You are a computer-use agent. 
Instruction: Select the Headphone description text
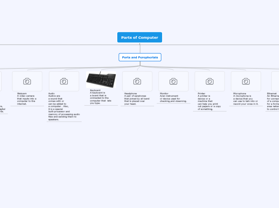[137, 99]
